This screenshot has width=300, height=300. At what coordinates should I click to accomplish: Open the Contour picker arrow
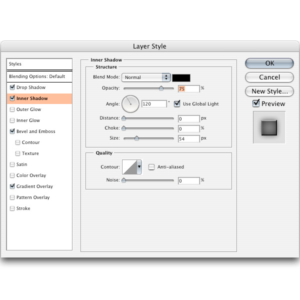[x=139, y=167]
